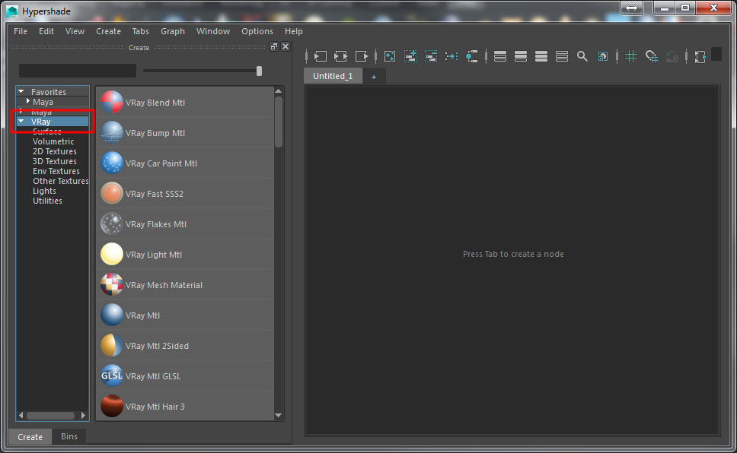737x453 pixels.
Task: Add a new graph tab
Action: 374,77
